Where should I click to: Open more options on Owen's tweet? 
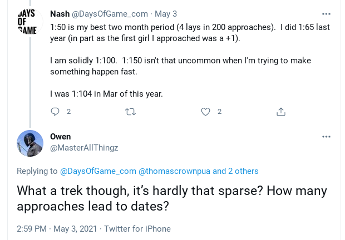326,137
